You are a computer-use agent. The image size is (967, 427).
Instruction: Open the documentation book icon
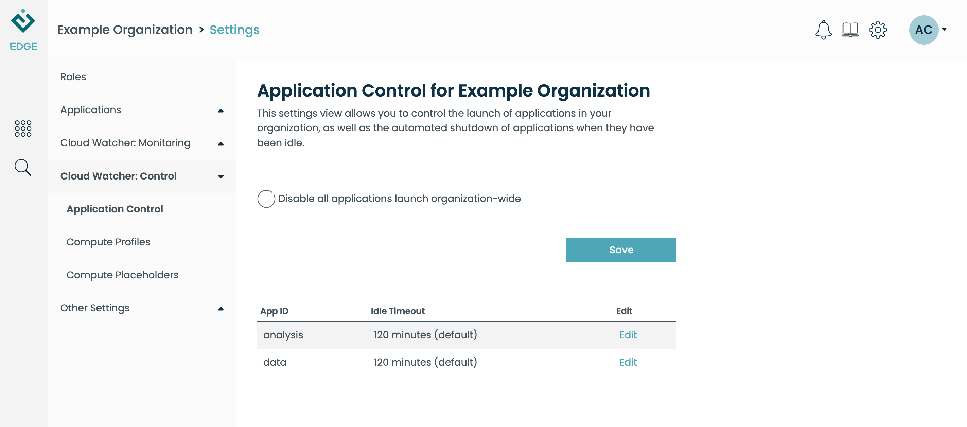click(x=850, y=30)
